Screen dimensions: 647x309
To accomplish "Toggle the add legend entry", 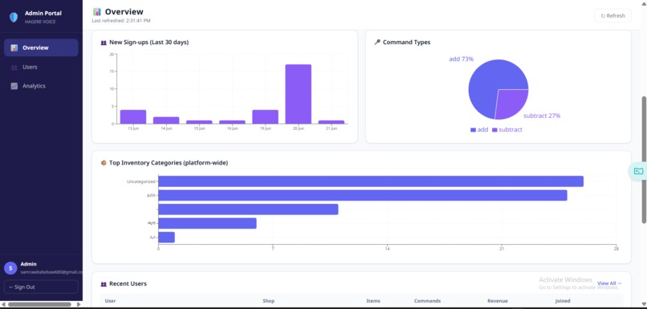I will [x=479, y=129].
